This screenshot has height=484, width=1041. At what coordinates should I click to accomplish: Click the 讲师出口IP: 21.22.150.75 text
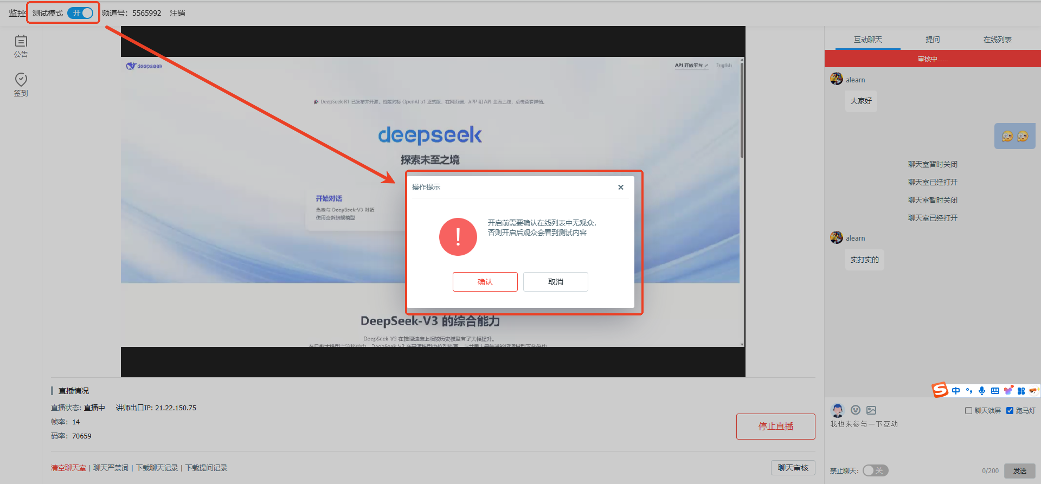tap(156, 408)
